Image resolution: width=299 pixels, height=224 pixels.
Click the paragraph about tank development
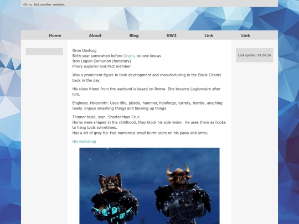[x=147, y=77]
